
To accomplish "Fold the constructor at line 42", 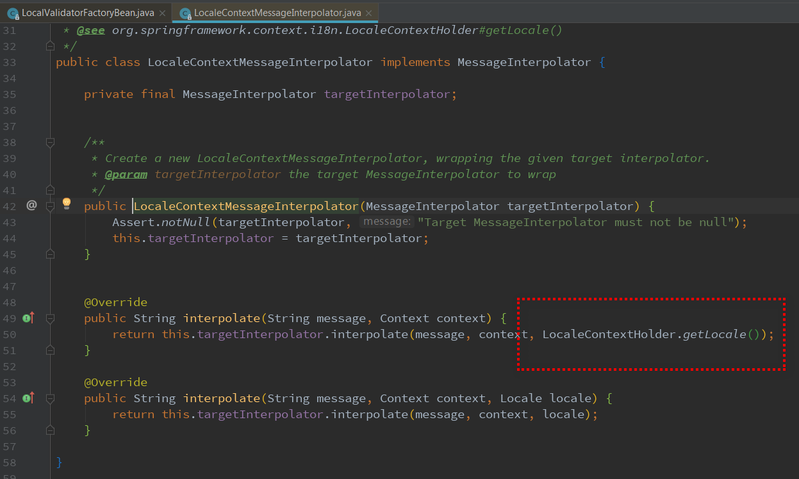I will point(50,206).
